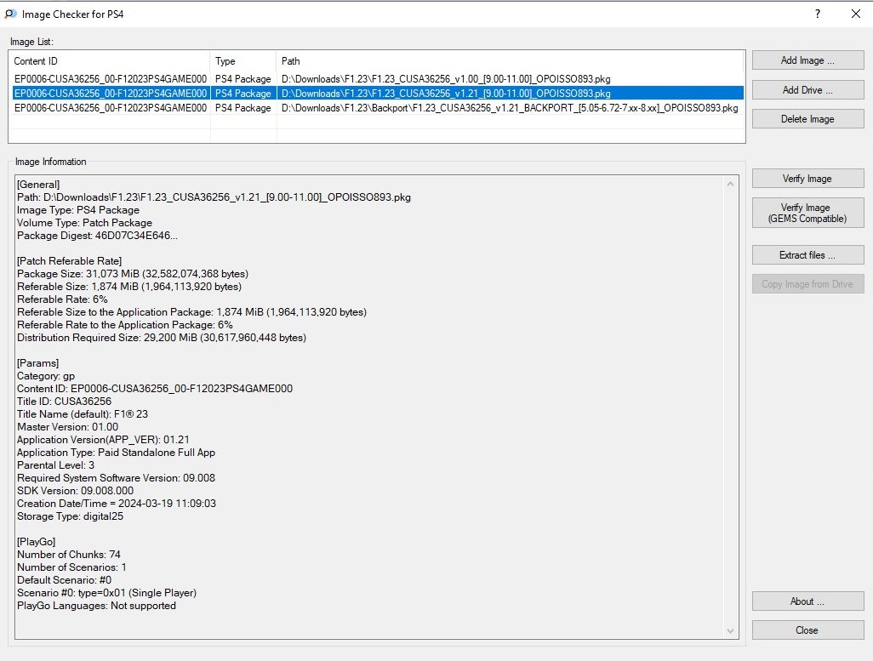Click the Package Digest line
The height and width of the screenshot is (661, 873).
97,236
